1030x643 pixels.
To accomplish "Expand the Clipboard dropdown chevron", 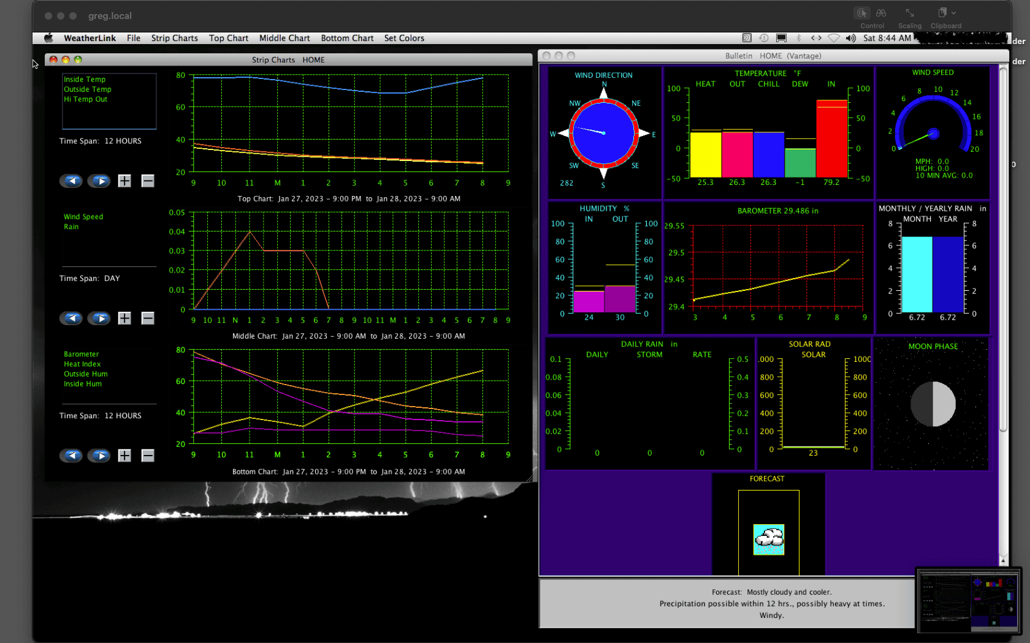I will pos(953,13).
